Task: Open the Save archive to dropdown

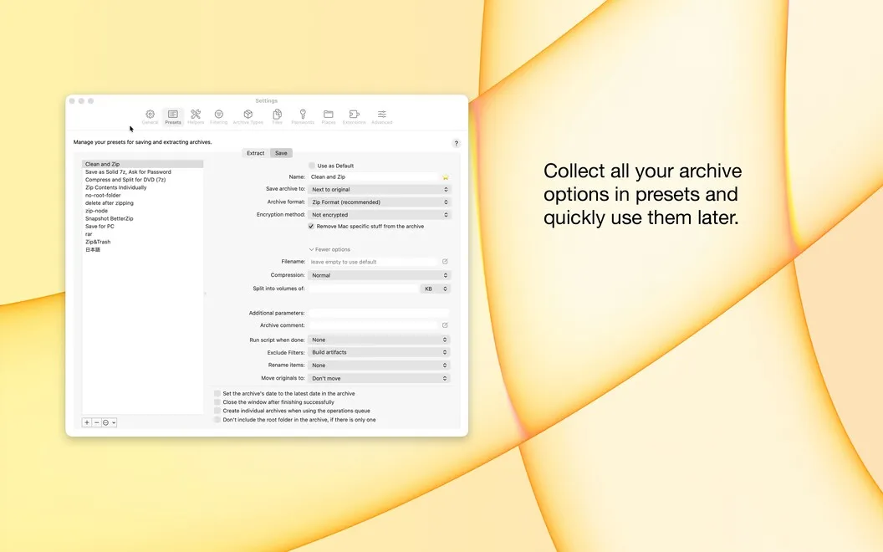Action: point(379,189)
